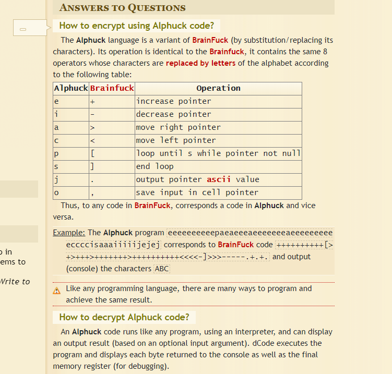Click heading 'How to decrypt Alphuck code?'
The image size is (392, 374).
pyautogui.click(x=124, y=317)
